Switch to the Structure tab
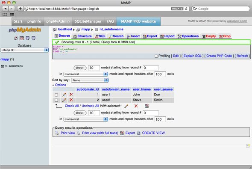 pos(82,36)
